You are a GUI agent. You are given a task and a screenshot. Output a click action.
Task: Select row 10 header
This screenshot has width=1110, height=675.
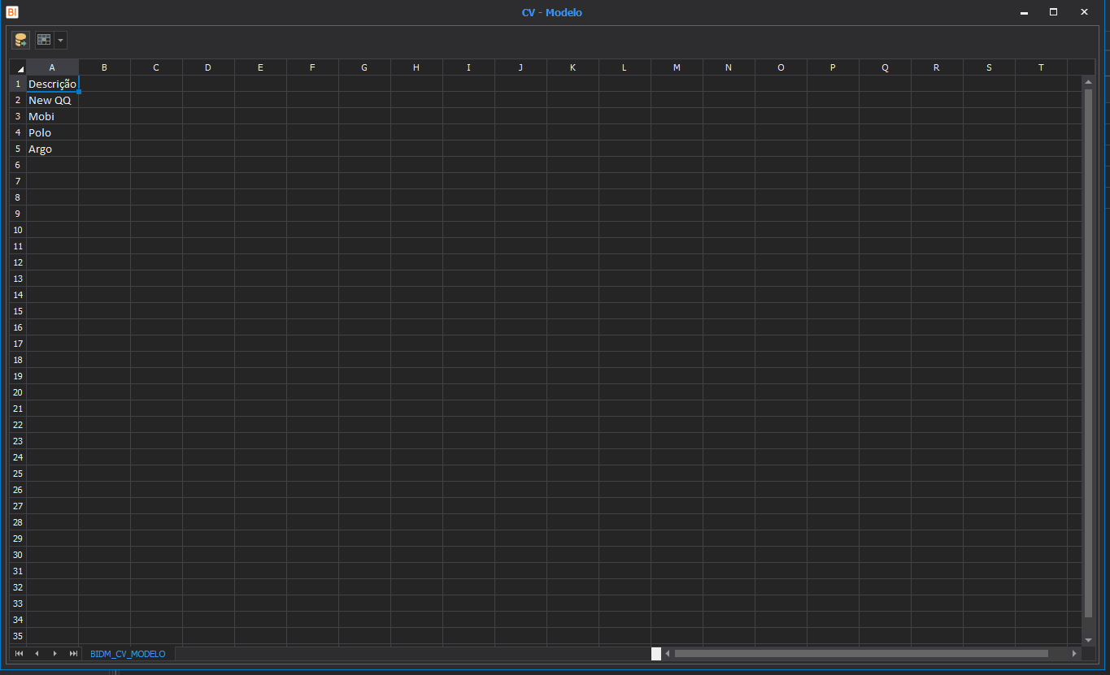[18, 230]
